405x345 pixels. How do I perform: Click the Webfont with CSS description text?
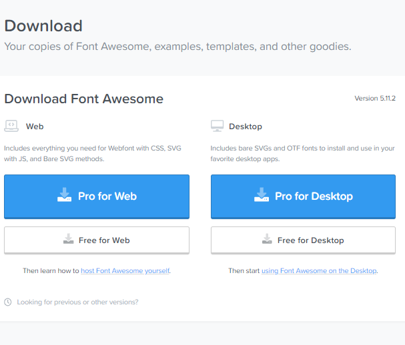tap(93, 153)
